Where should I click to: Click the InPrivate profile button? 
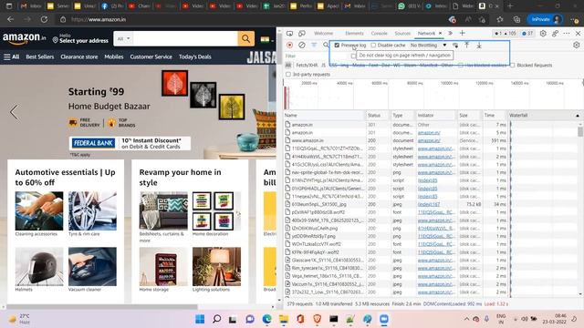546,19
